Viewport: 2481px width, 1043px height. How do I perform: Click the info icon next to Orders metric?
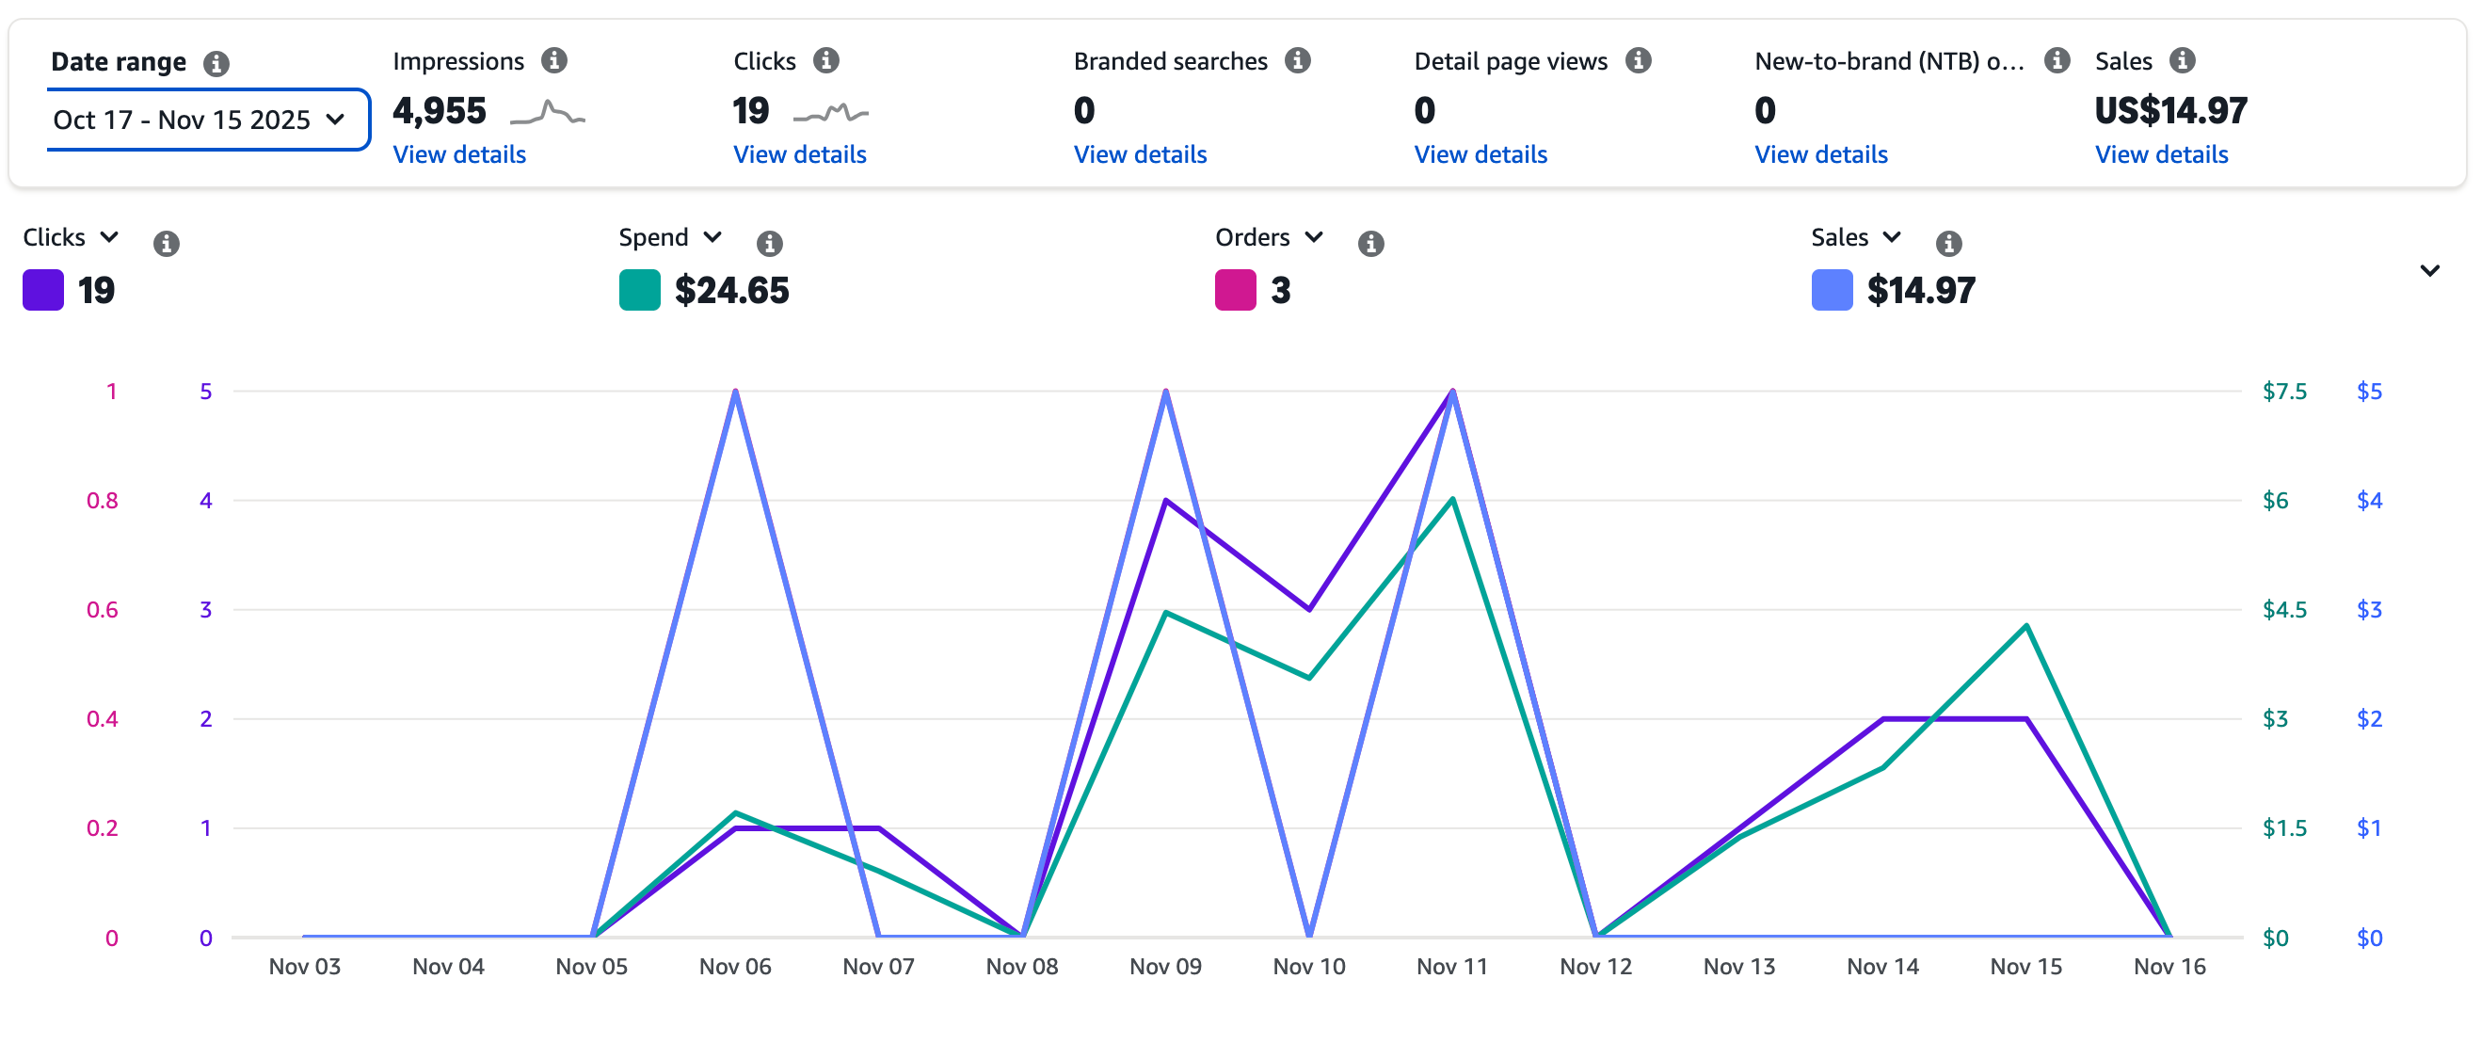point(1370,243)
